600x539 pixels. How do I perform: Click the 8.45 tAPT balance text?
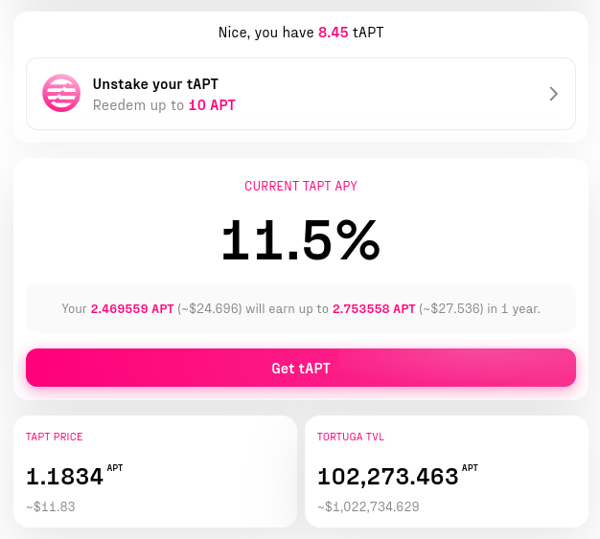point(351,33)
